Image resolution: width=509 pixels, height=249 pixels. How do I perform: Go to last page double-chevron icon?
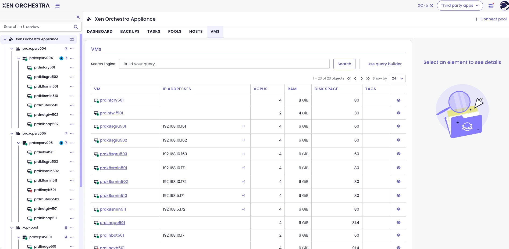click(368, 78)
